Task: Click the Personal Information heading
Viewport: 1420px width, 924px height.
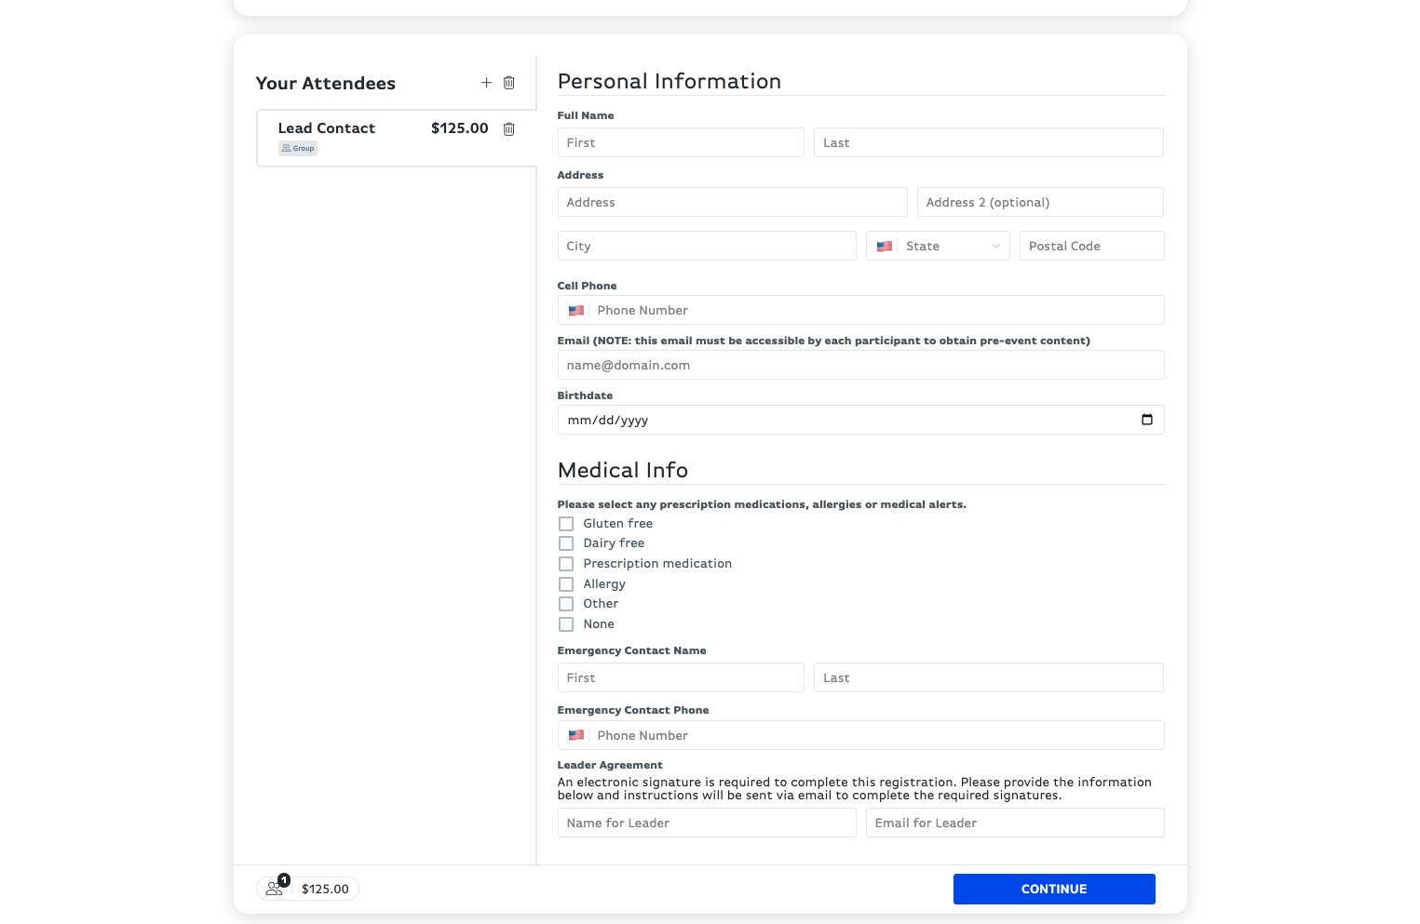Action: point(669,82)
